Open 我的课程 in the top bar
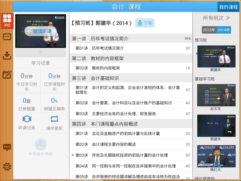Viewport: 241px width, 181px height. 228,7
